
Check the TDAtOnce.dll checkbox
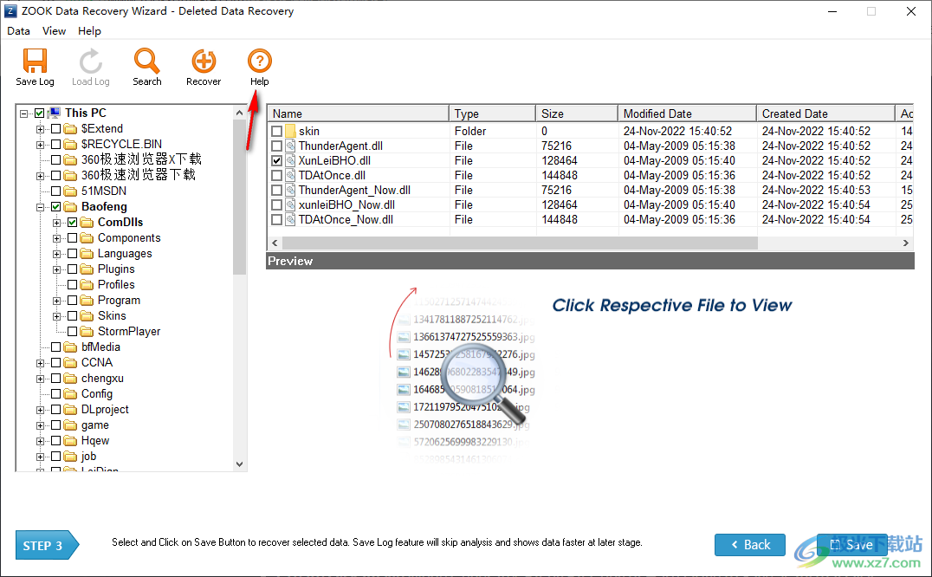277,175
